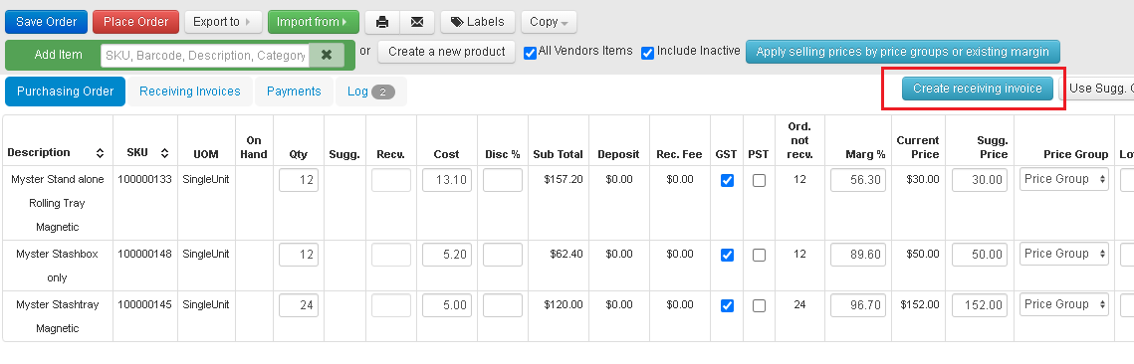Switch to Purchasing Order tab

coord(65,91)
